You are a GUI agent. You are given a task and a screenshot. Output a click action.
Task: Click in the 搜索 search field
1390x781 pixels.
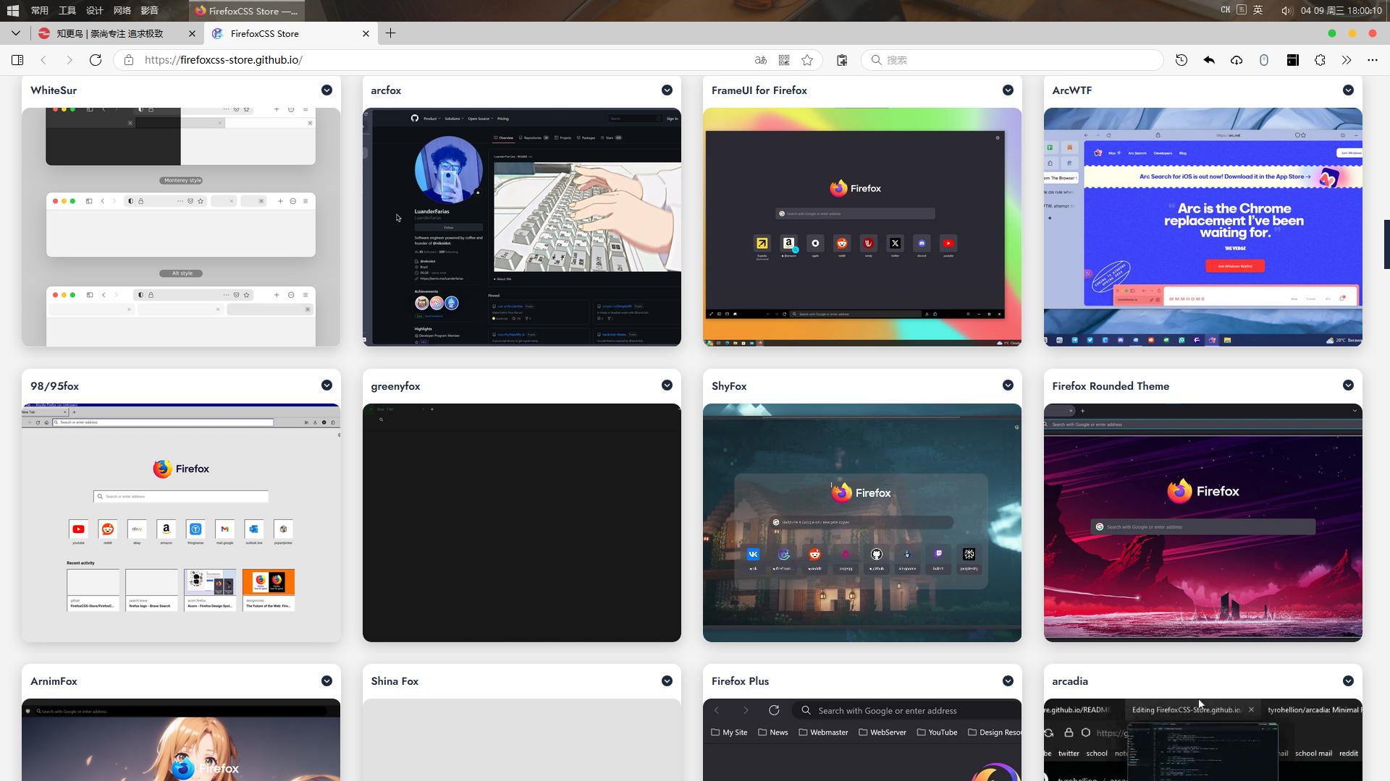(1014, 60)
